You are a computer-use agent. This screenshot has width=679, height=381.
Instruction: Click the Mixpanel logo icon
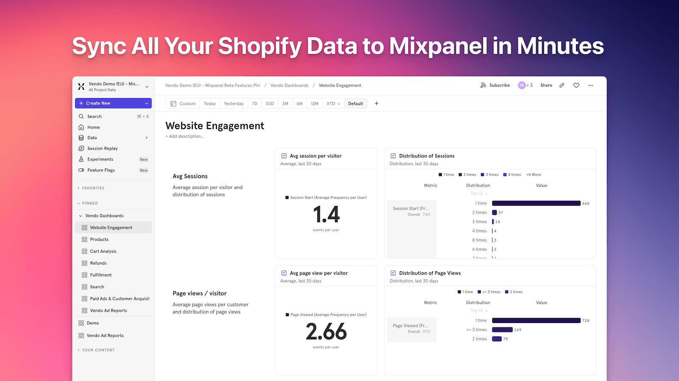[x=81, y=86]
